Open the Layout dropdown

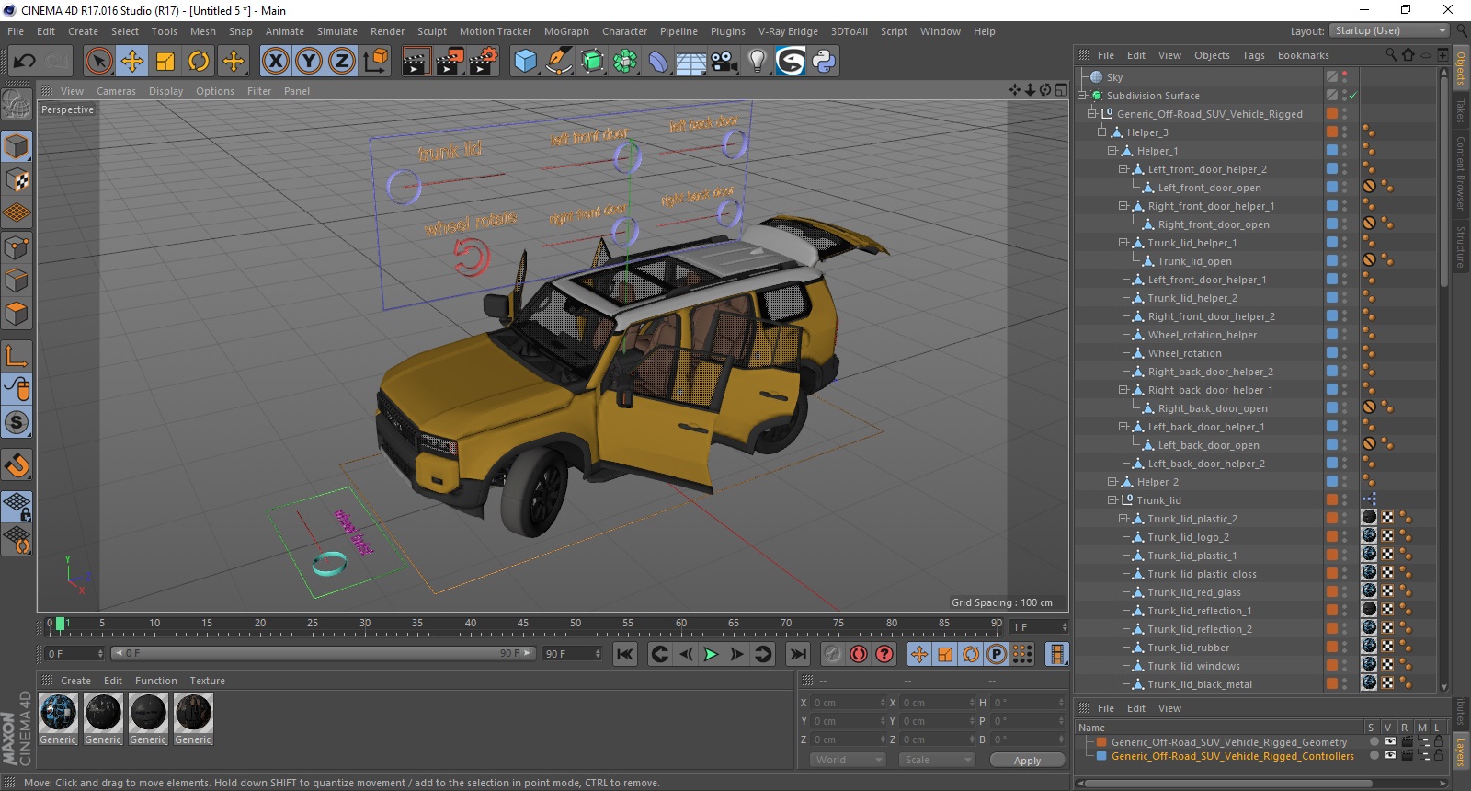1388,30
